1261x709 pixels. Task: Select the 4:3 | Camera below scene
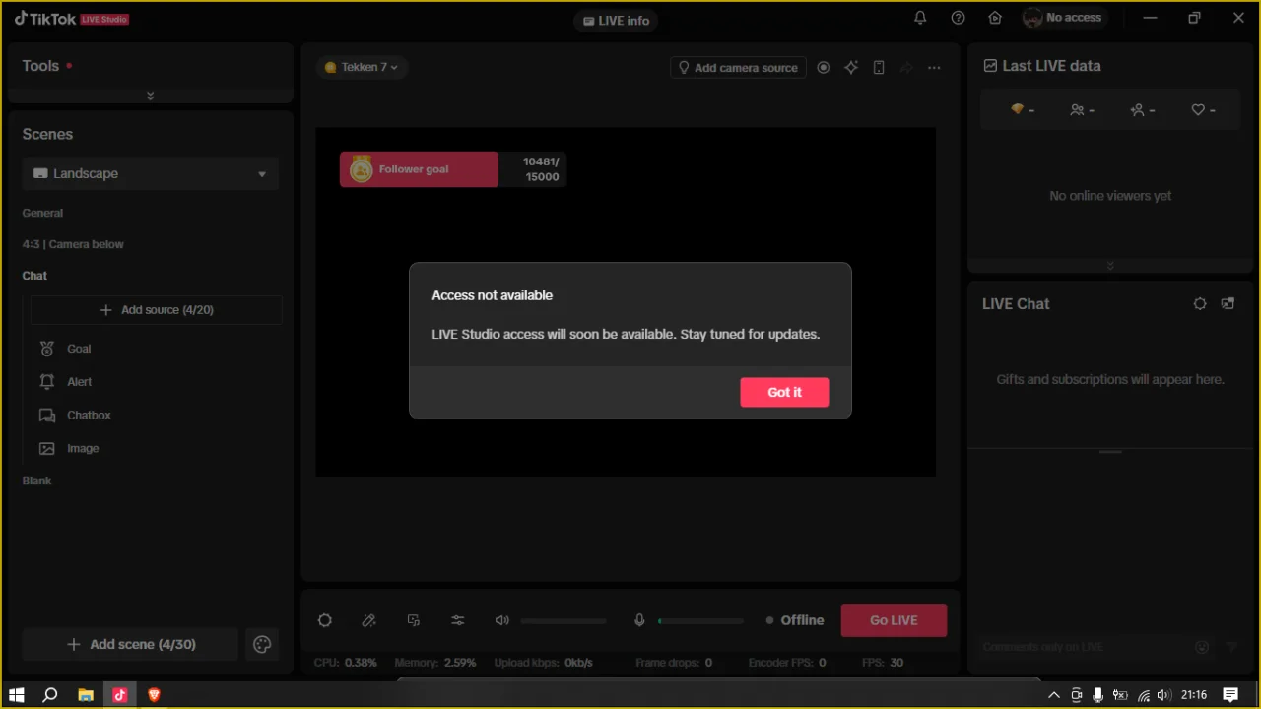(x=73, y=244)
